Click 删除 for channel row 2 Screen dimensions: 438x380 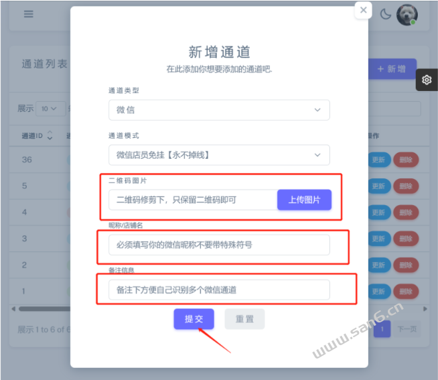point(406,265)
